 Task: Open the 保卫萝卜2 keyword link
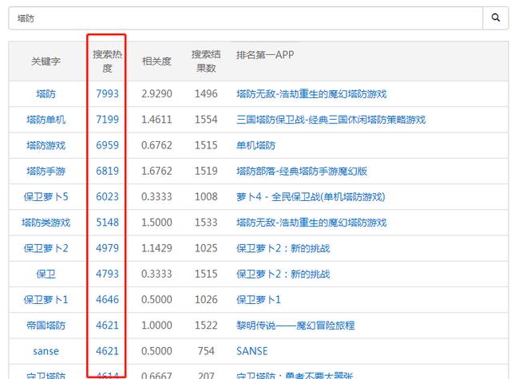[46, 248]
